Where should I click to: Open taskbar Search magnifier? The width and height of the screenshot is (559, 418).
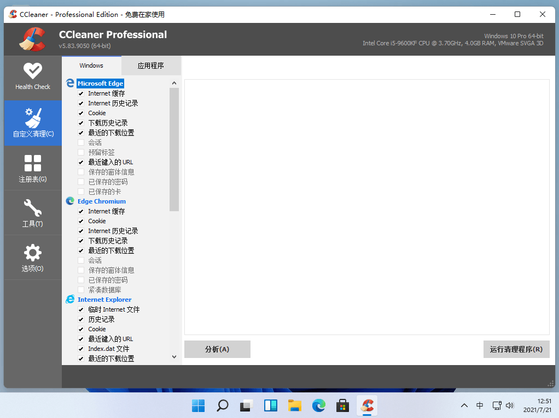pyautogui.click(x=223, y=405)
